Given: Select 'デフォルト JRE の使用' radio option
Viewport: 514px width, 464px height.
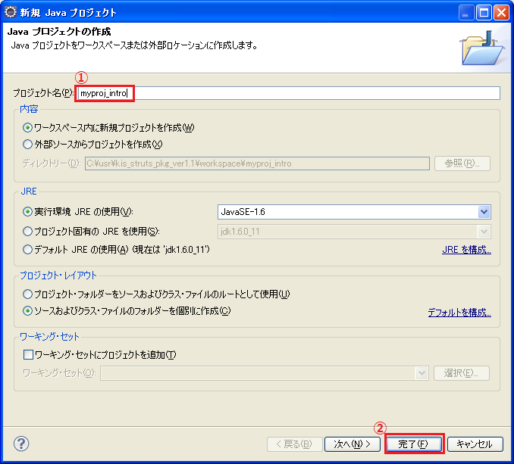Looking at the screenshot, I should pyautogui.click(x=28, y=249).
